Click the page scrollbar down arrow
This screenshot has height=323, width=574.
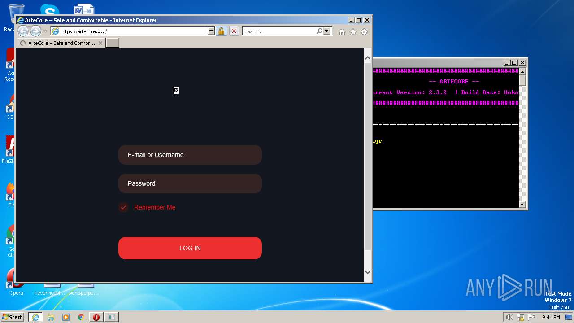coord(368,272)
